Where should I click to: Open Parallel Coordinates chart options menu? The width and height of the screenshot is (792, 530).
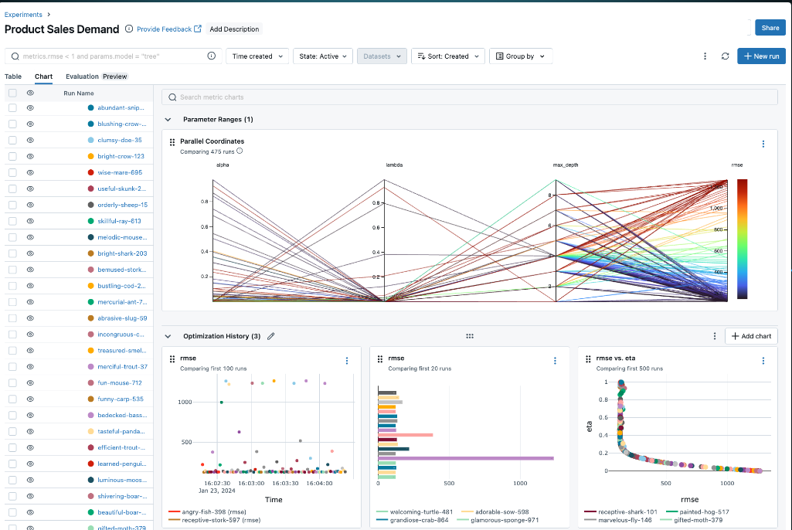tap(763, 144)
